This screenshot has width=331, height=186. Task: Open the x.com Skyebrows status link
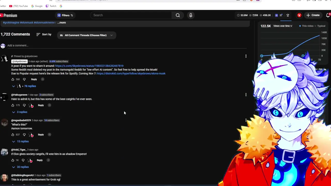click(89, 66)
